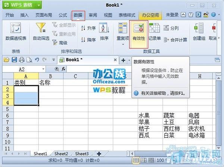Open 高级 advanced filter
224x167 pixels.
tap(60, 43)
